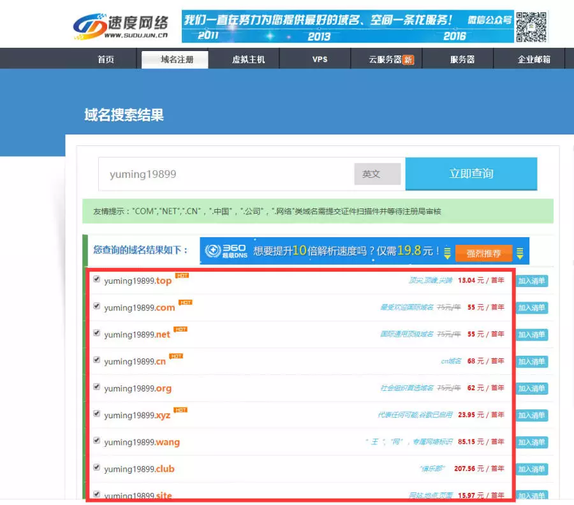Uncheck the yuming19899.site checkbox
574x505 pixels.
click(x=97, y=494)
